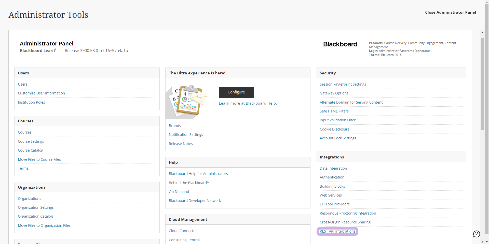
Task: Click the 'The Ultra experience is here!' heading
Action: tap(197, 73)
